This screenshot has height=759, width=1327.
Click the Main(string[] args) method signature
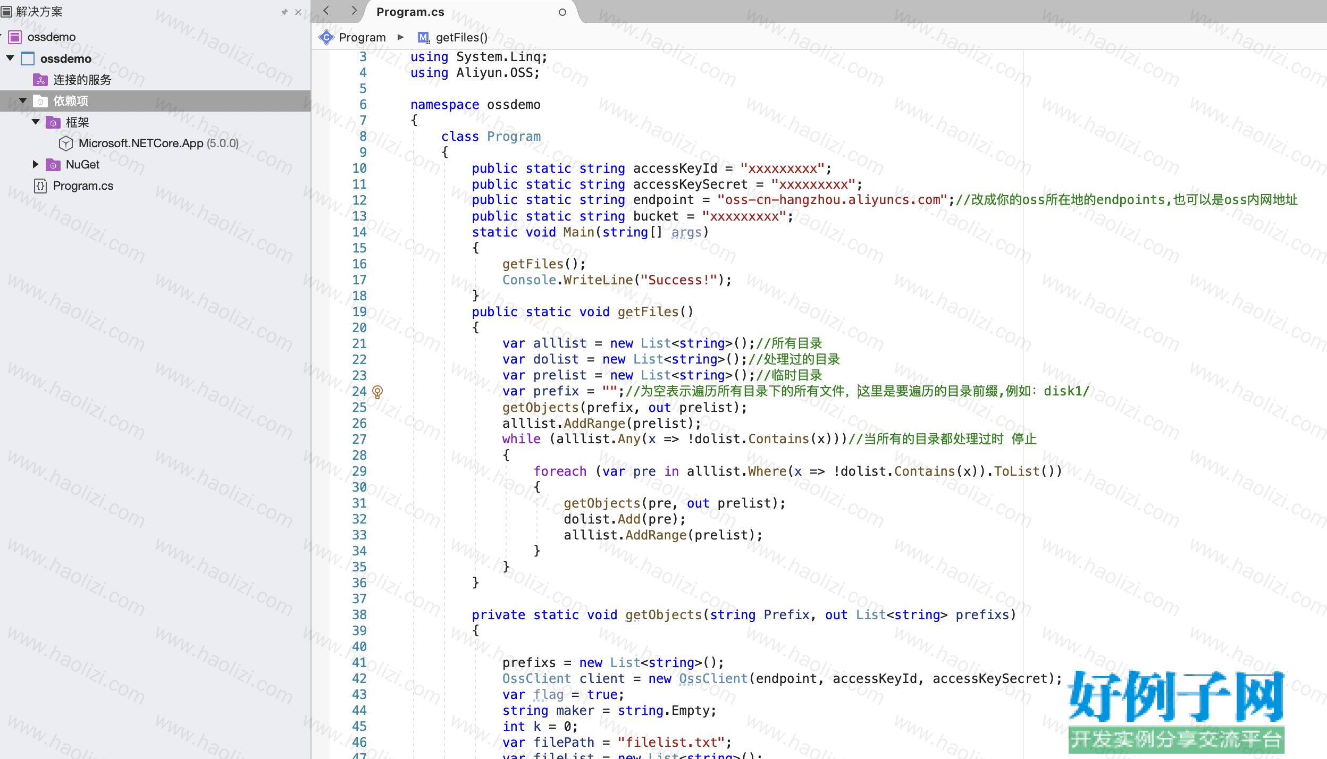590,232
